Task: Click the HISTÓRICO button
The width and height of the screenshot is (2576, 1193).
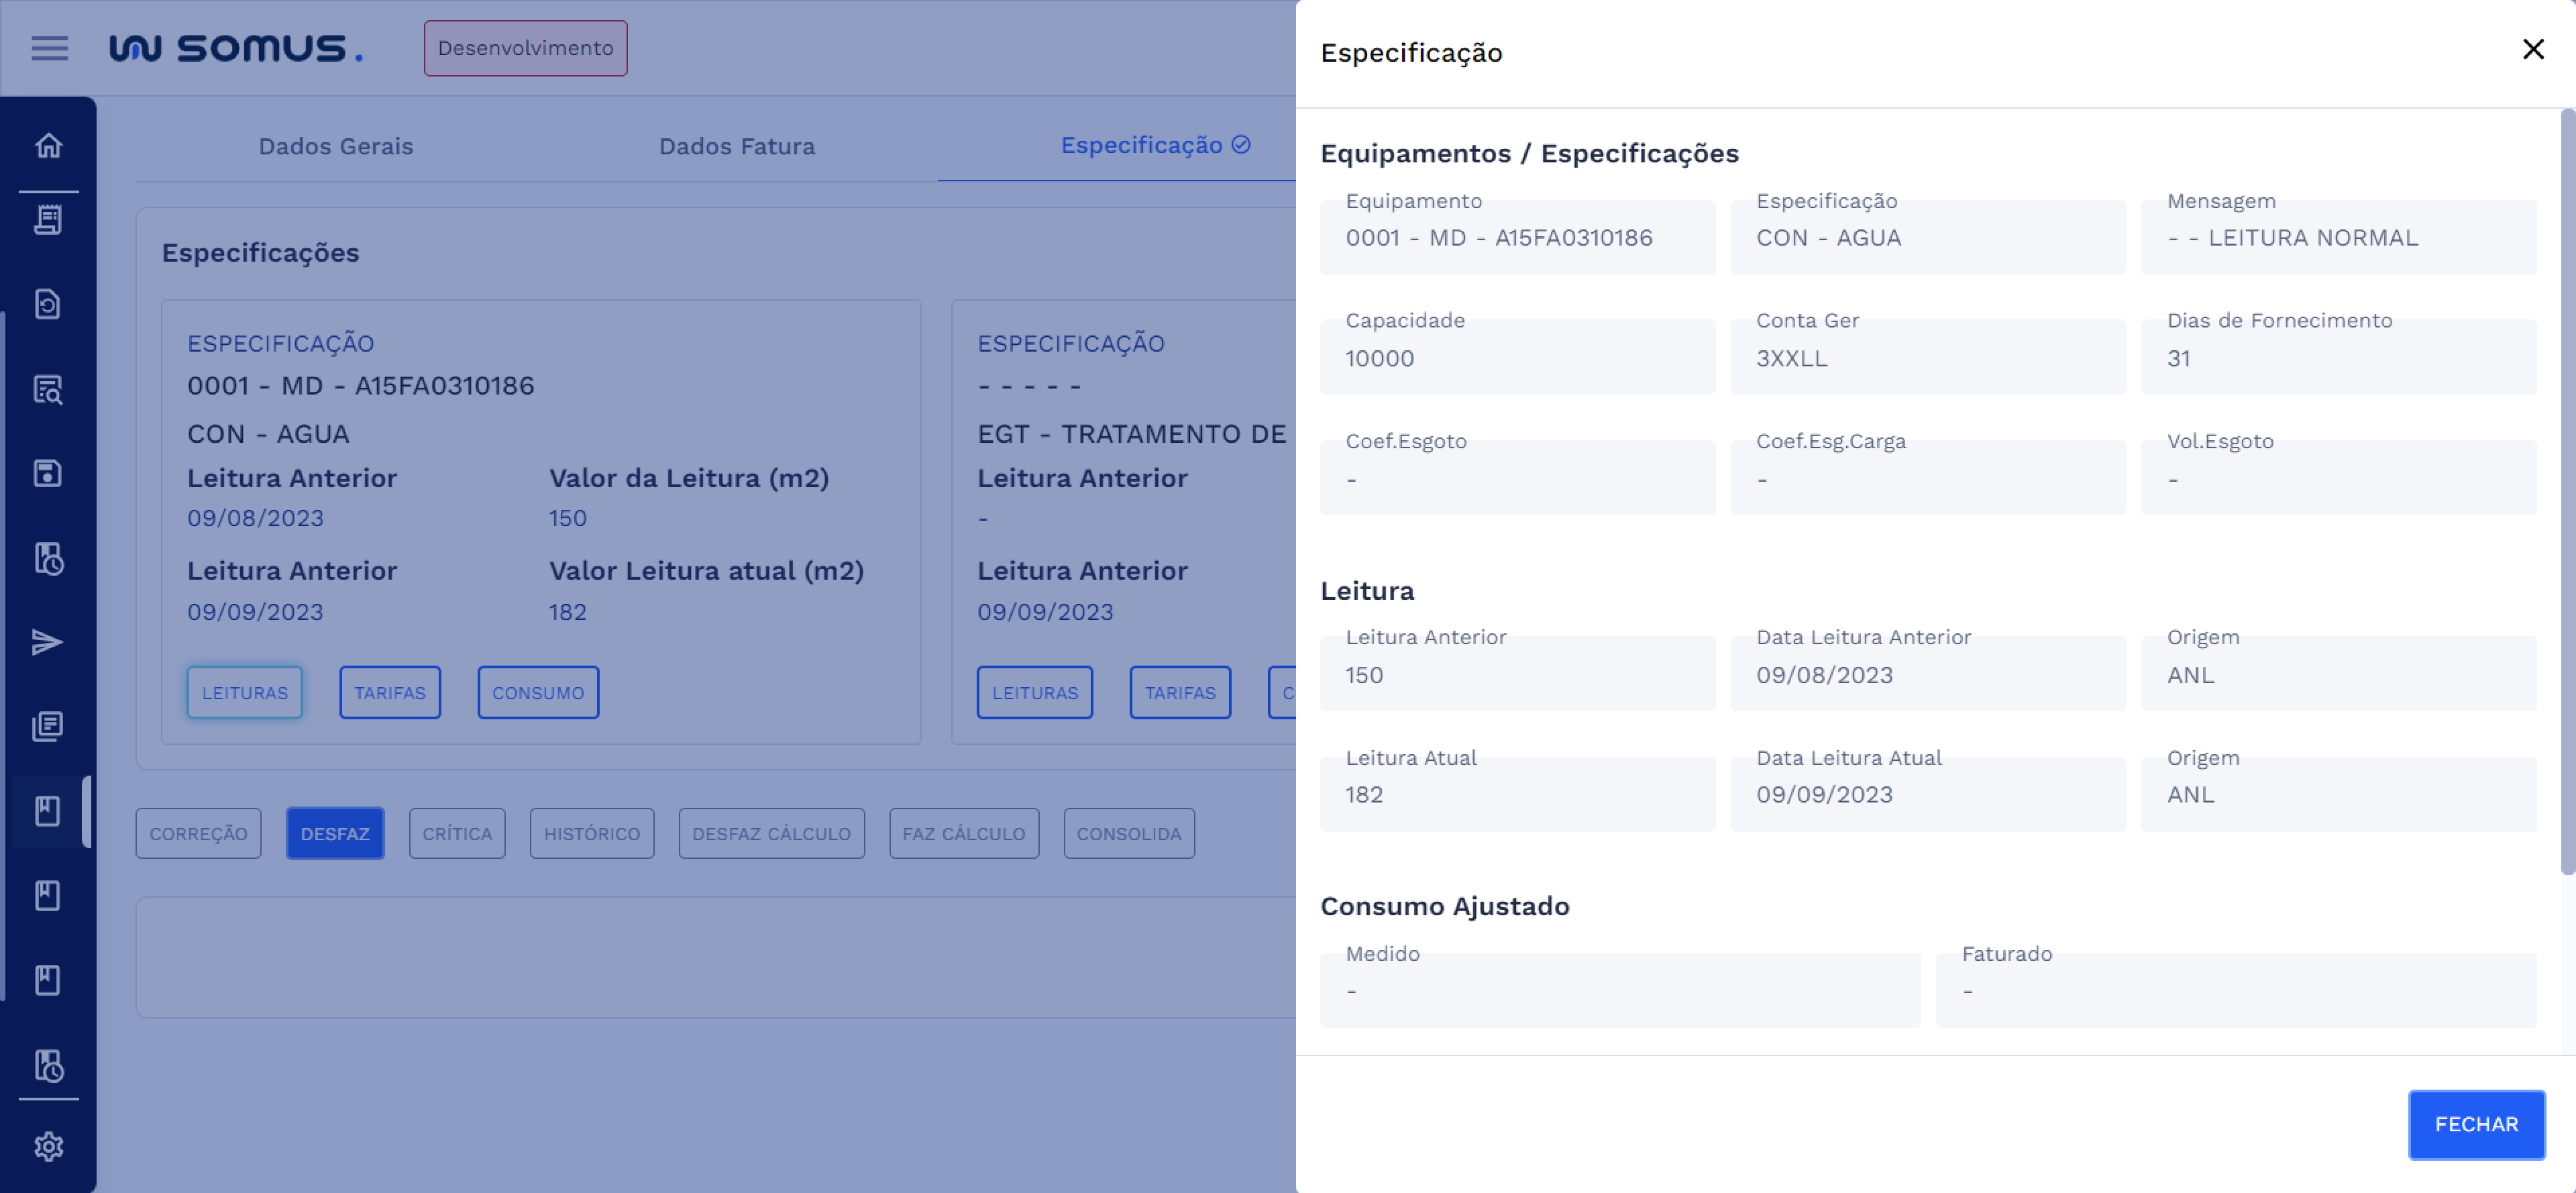Action: coord(592,833)
